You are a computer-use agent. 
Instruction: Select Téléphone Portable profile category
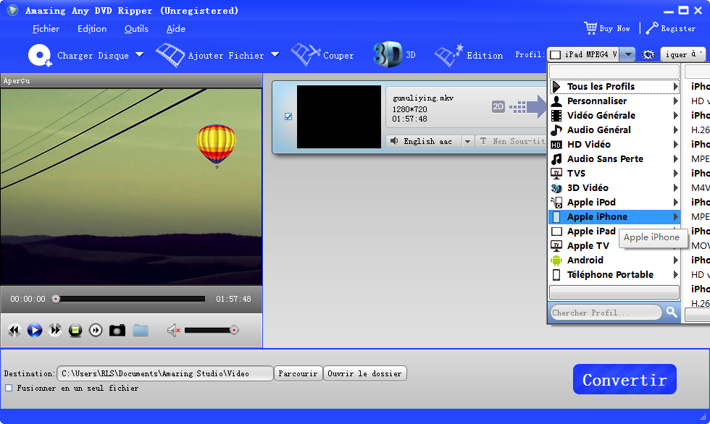tap(614, 274)
